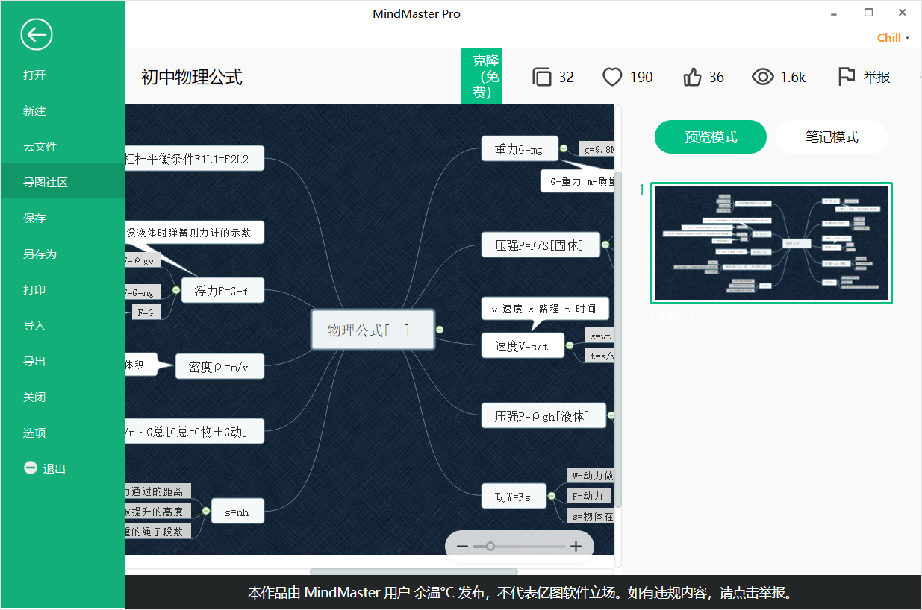922x610 pixels.
Task: Click the zoom in plus icon
Action: (x=576, y=547)
